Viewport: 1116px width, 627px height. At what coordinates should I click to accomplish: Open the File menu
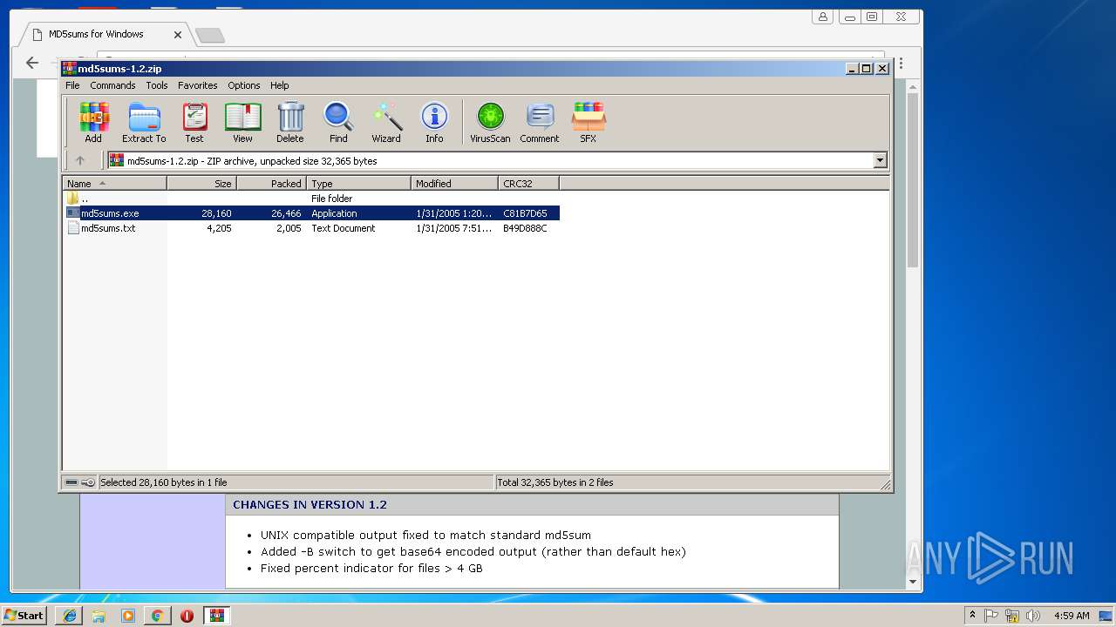tap(72, 85)
